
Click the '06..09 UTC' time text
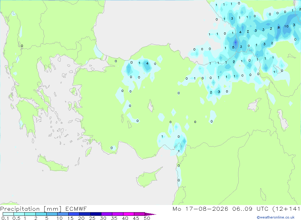[250, 209]
